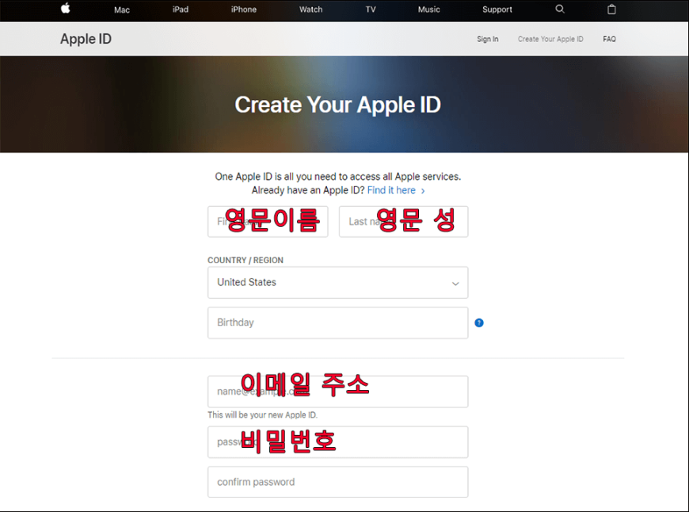Open the Mac menu

(x=122, y=10)
